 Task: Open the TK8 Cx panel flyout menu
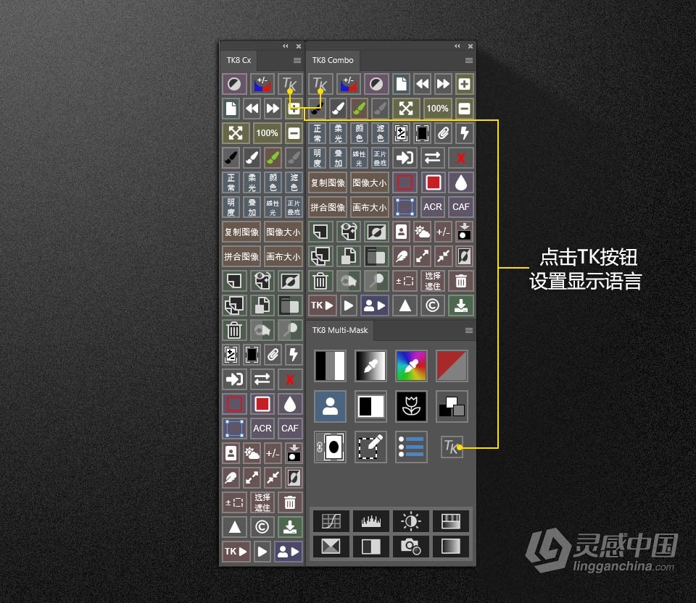click(x=297, y=60)
